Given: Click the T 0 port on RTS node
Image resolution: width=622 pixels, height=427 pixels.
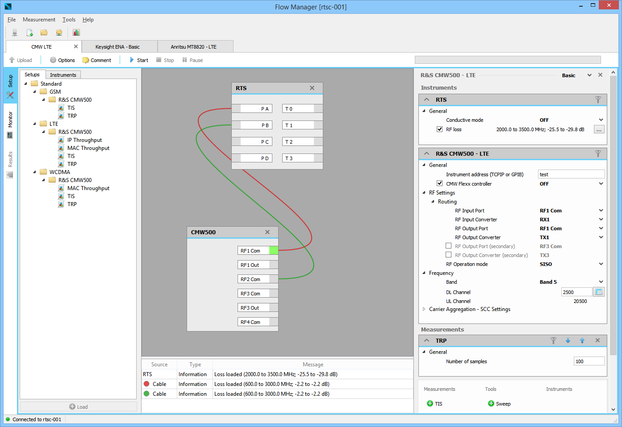Looking at the screenshot, I should pos(302,109).
